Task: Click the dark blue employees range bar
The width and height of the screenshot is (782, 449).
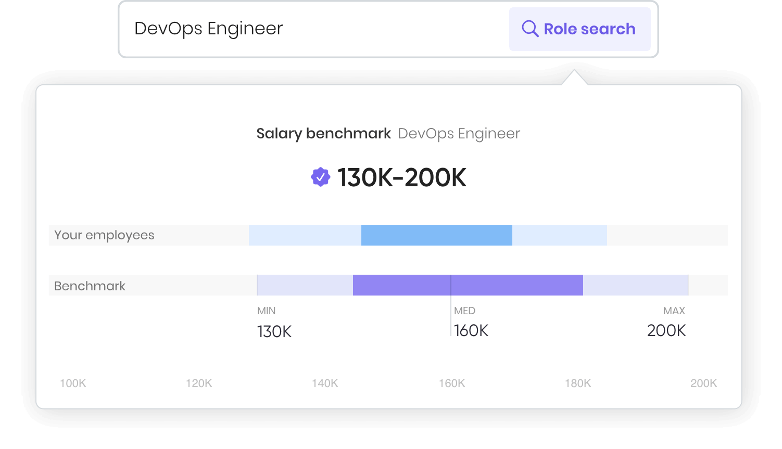Action: point(436,235)
